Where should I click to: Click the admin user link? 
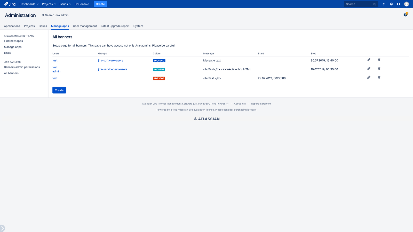click(x=56, y=71)
